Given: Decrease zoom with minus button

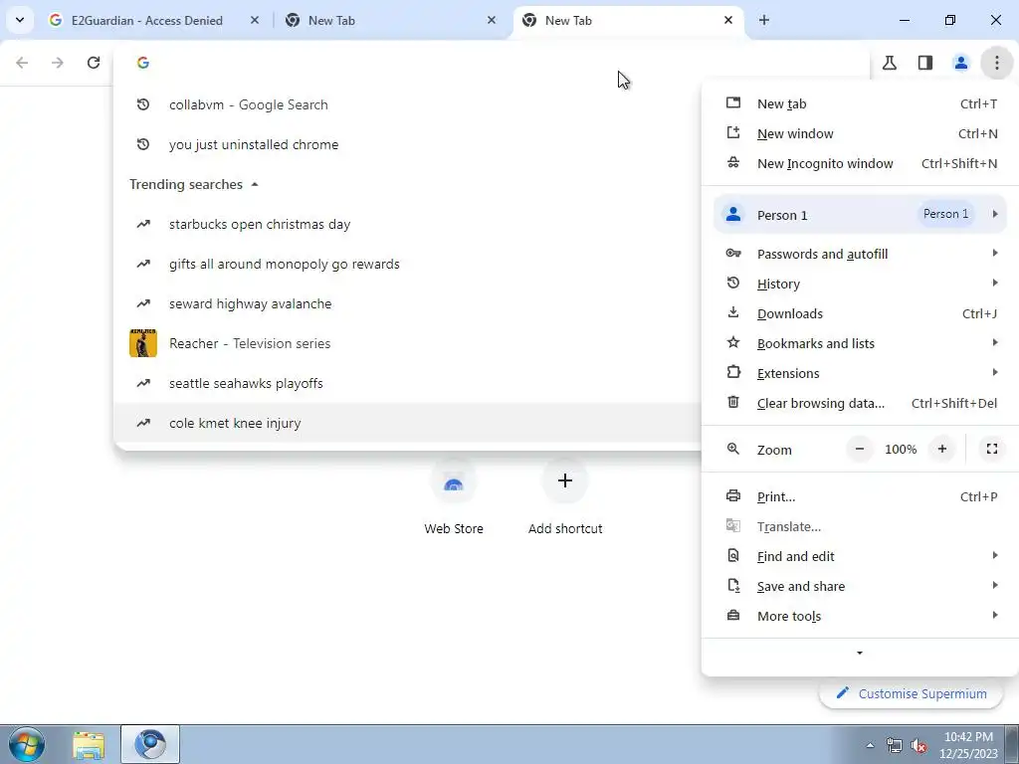Looking at the screenshot, I should [859, 449].
